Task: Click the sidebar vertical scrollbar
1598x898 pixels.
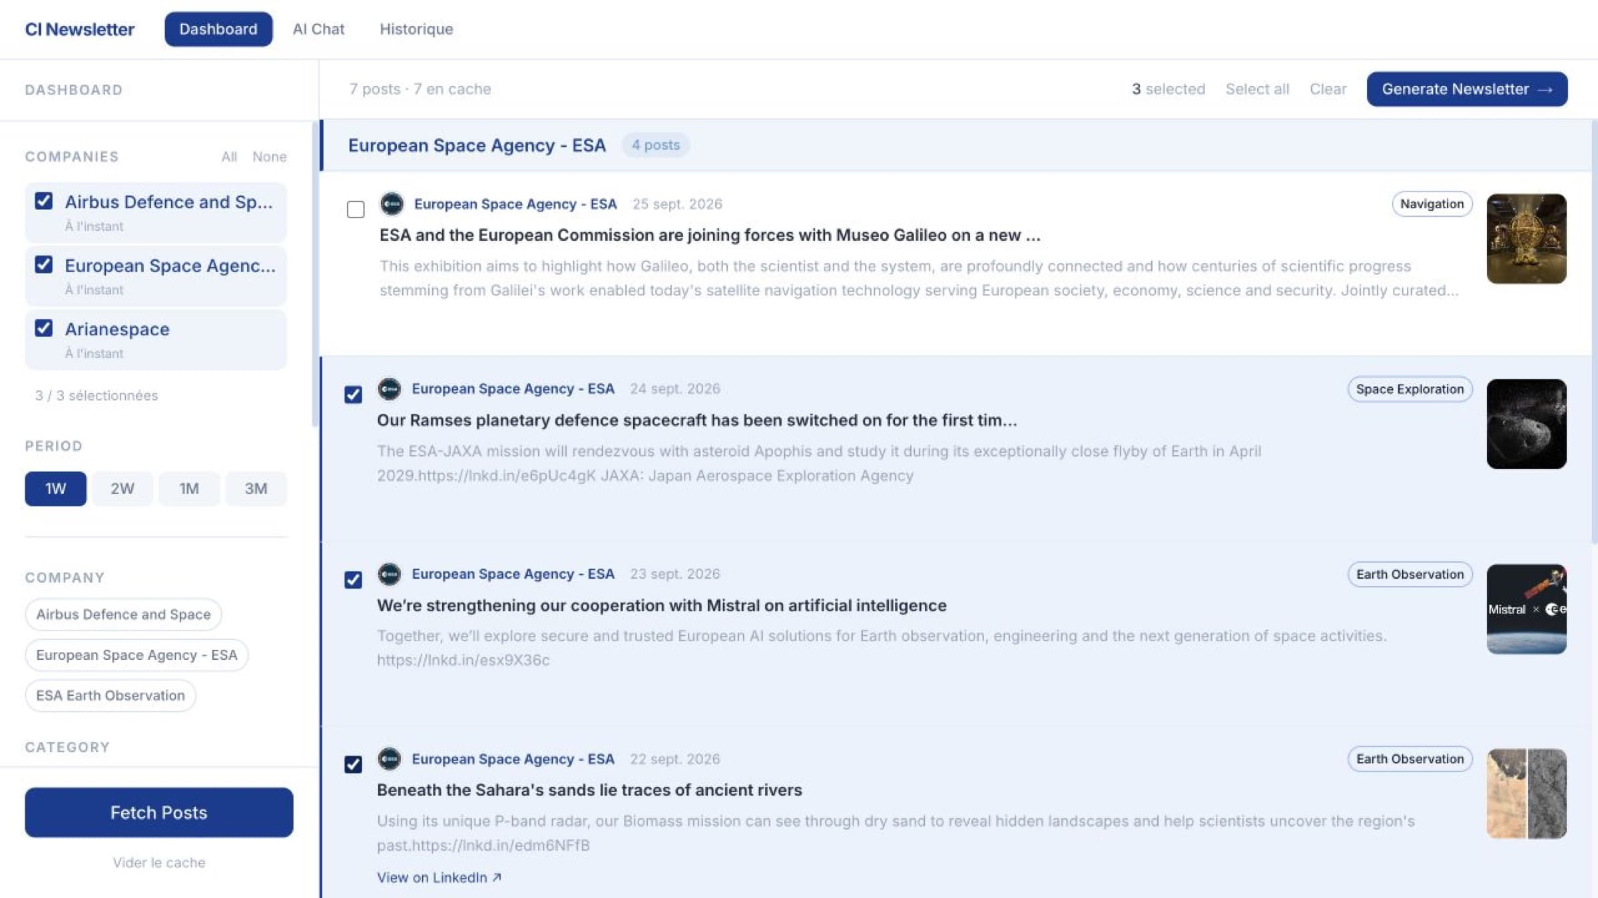Action: (315, 273)
